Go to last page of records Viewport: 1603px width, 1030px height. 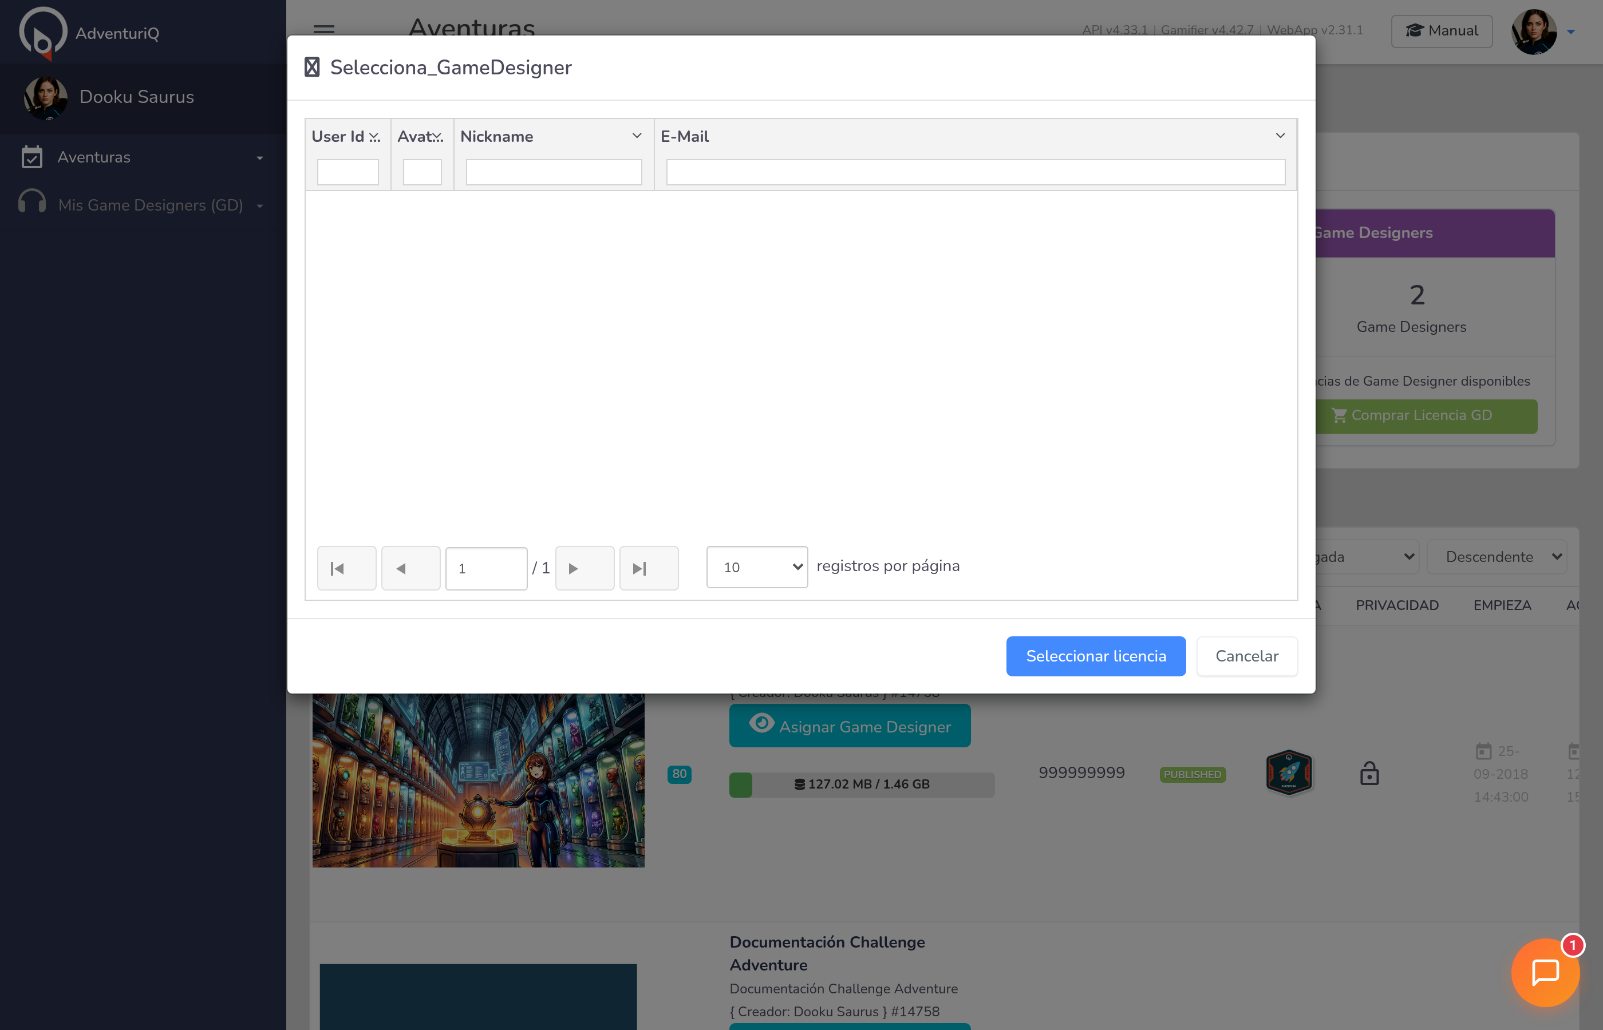pos(649,568)
